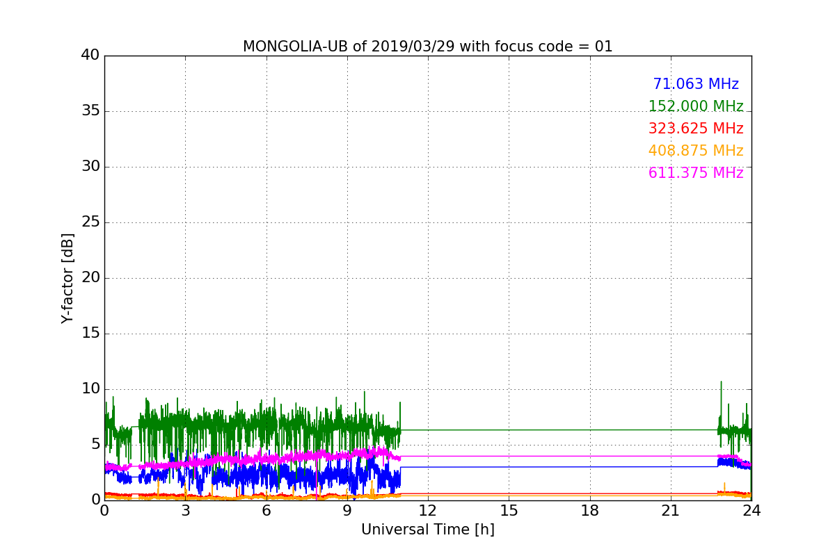The image size is (835, 556).
Task: Select the 611.375 MHz legend label
Action: pos(696,173)
